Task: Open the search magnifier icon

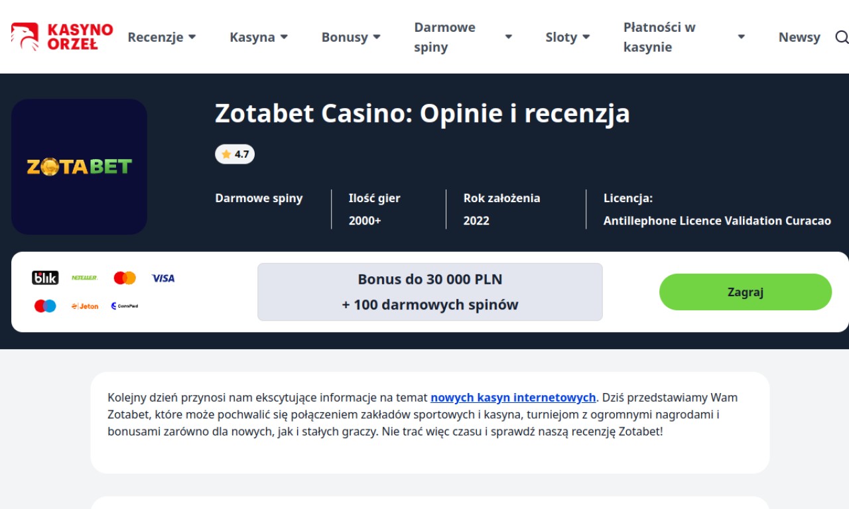Action: (x=841, y=37)
